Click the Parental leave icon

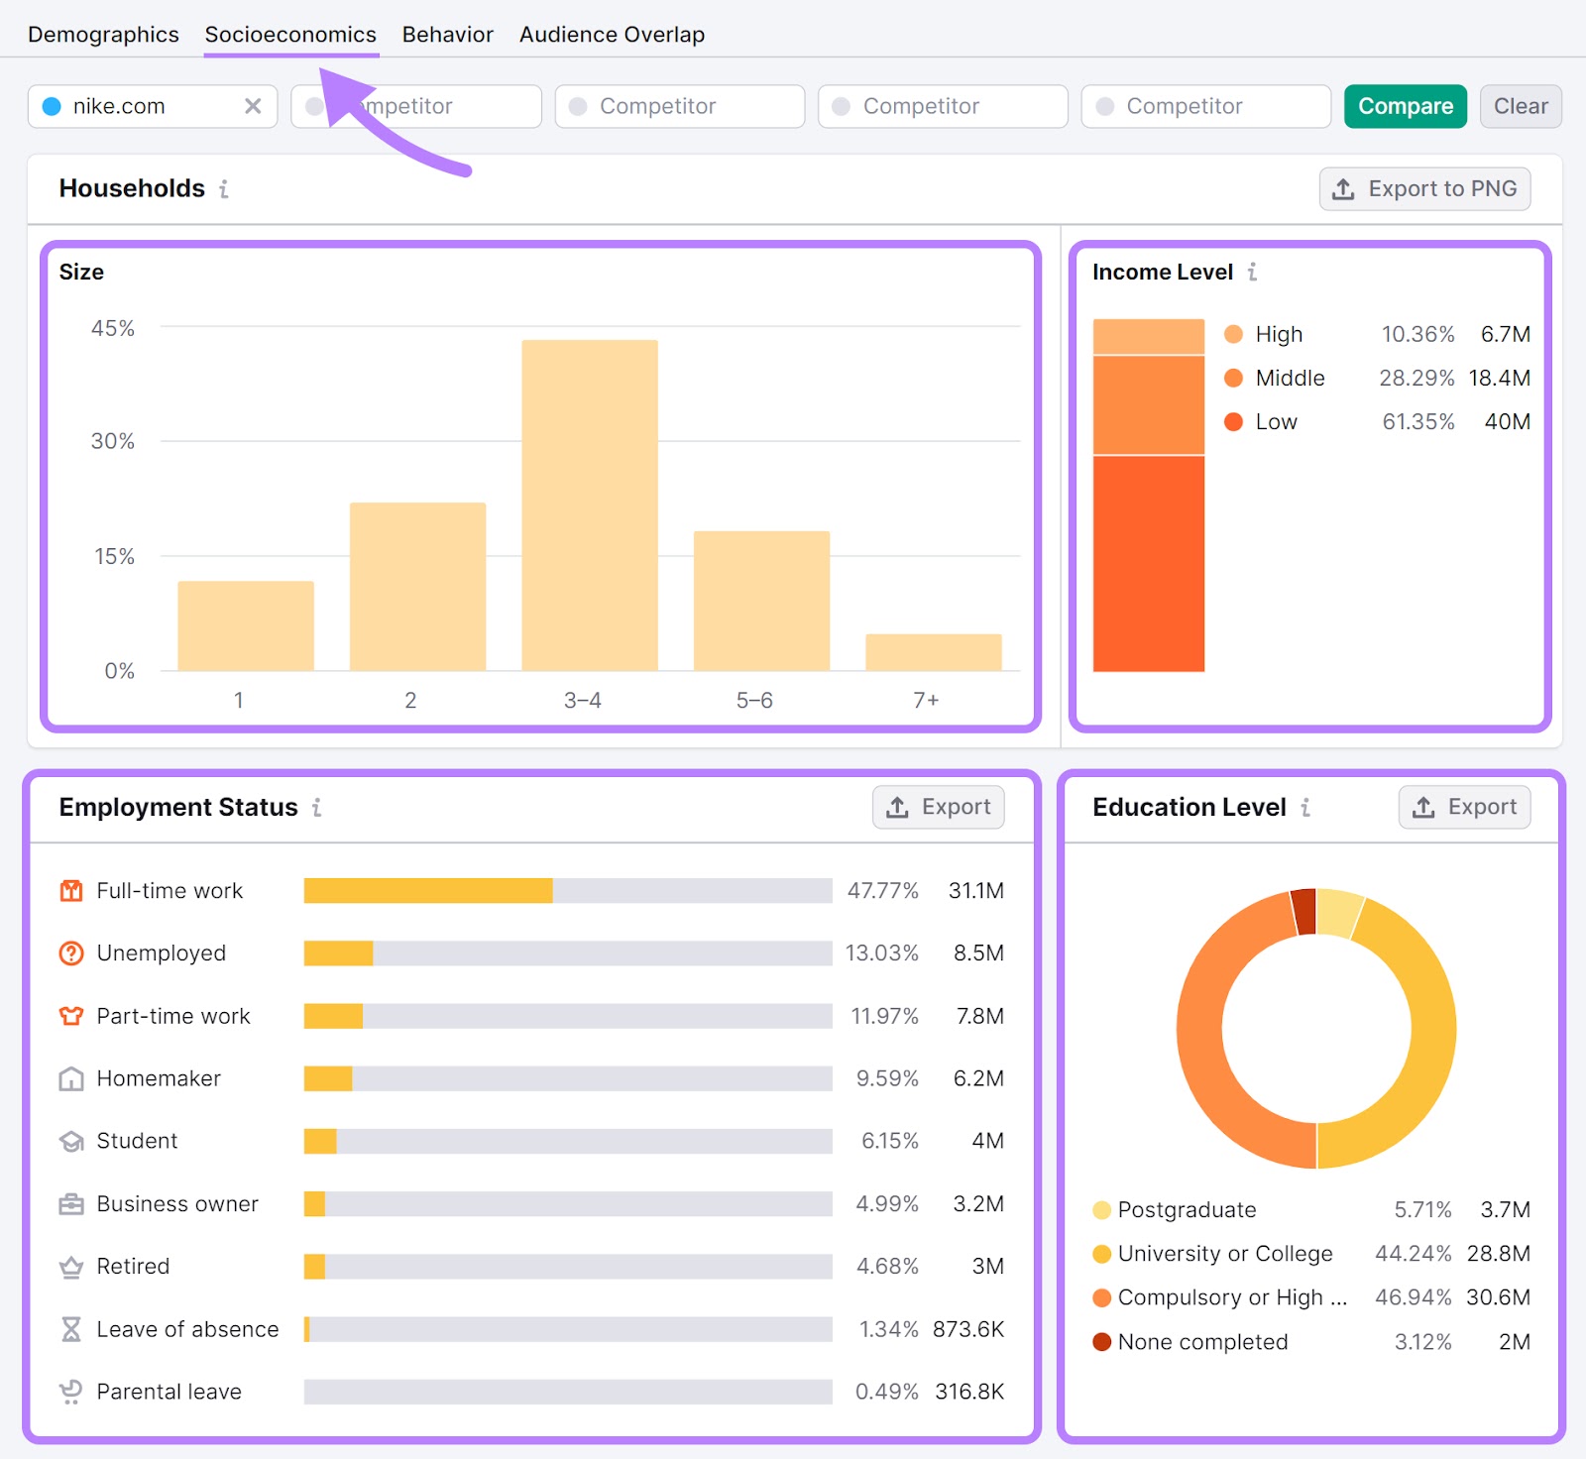coord(70,1391)
